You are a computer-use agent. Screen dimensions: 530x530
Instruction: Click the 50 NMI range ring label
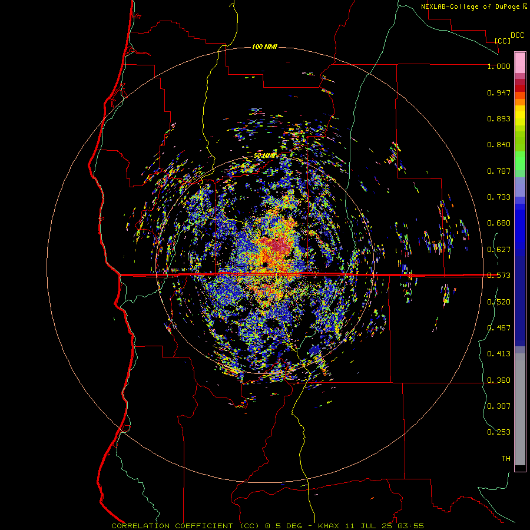tap(265, 155)
